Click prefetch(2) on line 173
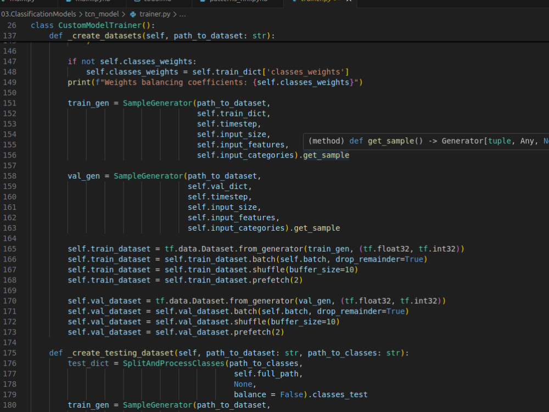This screenshot has width=549, height=412. 259,332
